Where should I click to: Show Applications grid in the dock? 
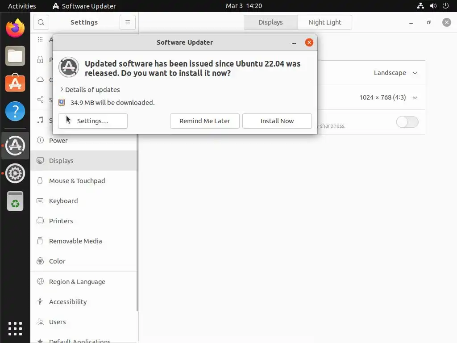[x=15, y=329]
